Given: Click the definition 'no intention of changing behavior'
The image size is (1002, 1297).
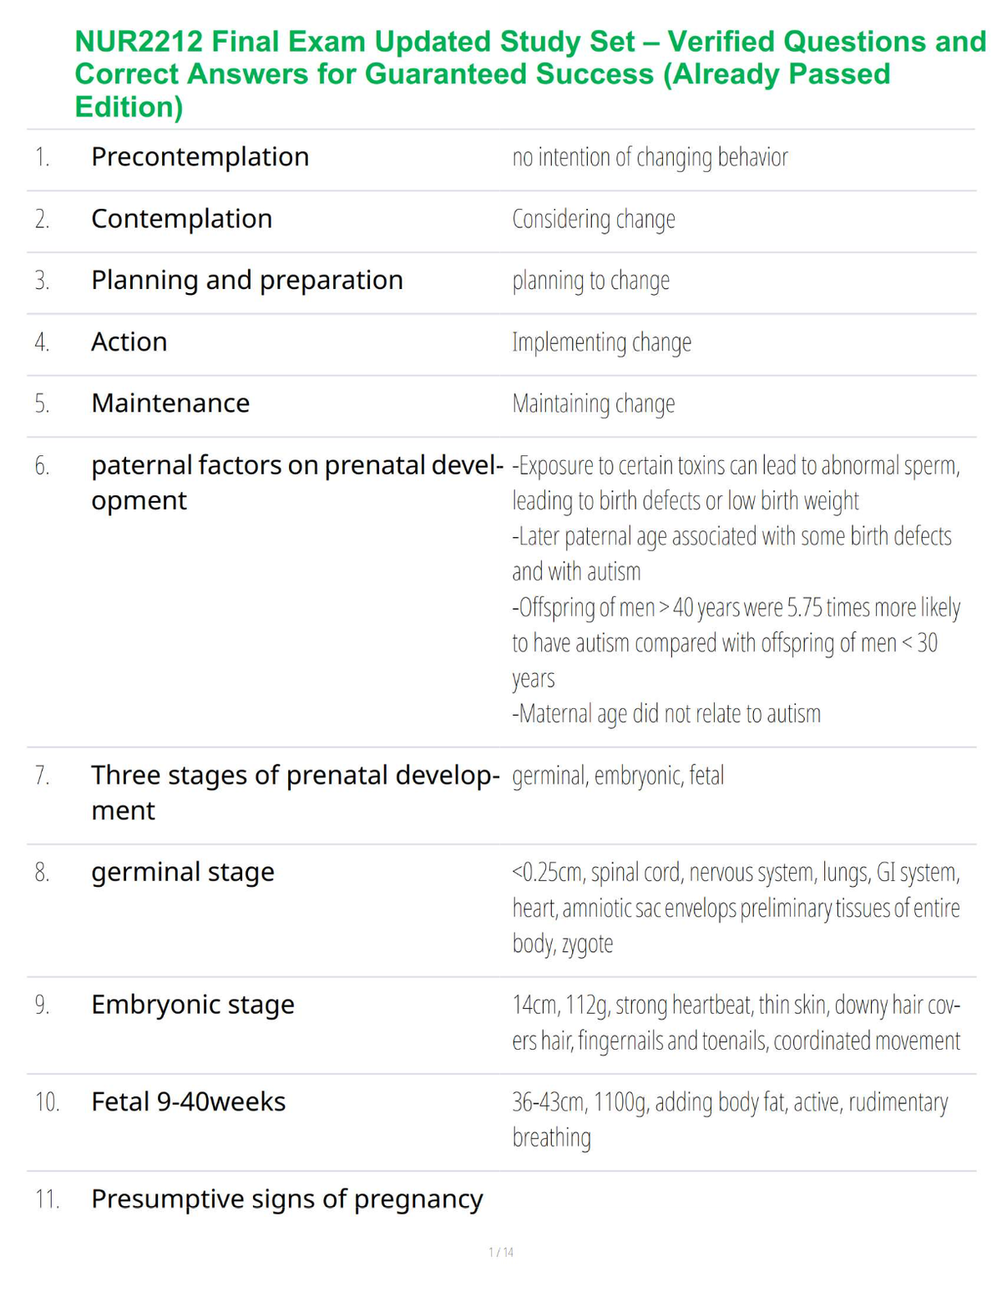Looking at the screenshot, I should tap(650, 157).
